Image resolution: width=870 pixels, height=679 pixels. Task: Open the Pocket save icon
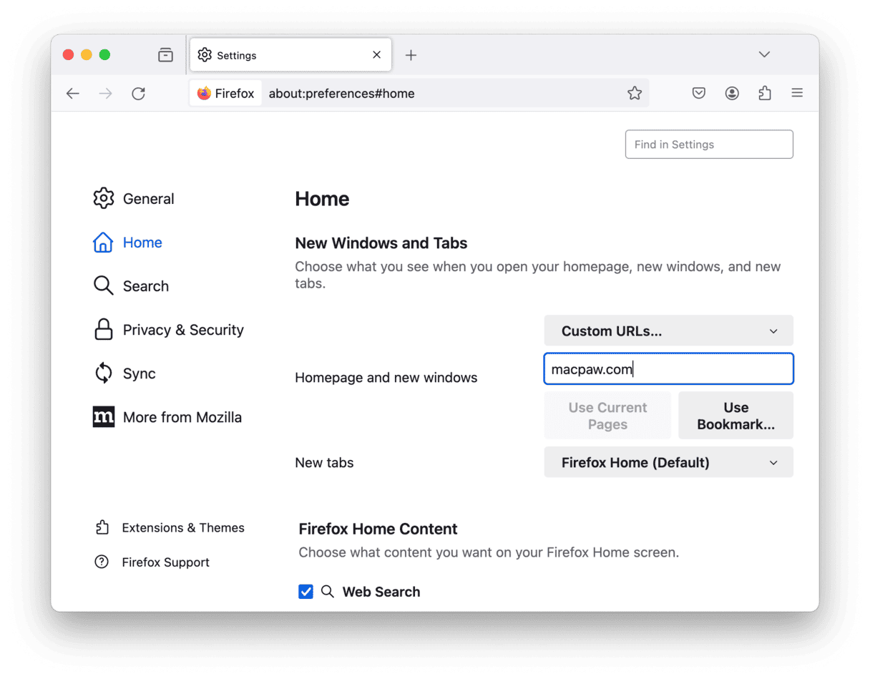[x=699, y=93]
